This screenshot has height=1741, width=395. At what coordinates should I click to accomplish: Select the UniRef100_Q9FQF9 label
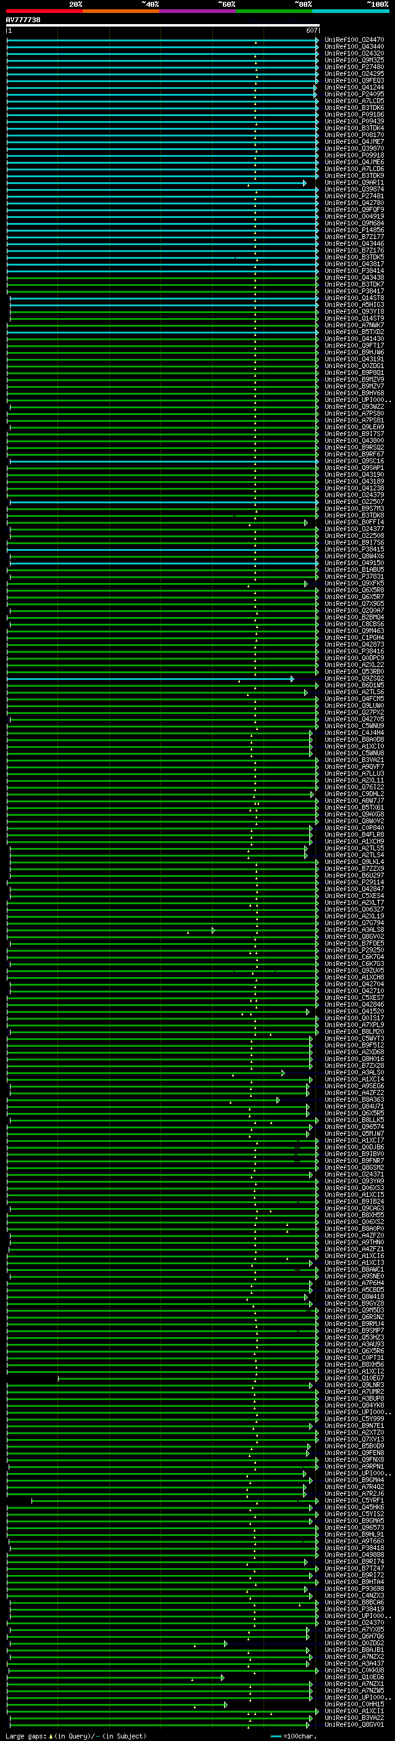(x=354, y=210)
